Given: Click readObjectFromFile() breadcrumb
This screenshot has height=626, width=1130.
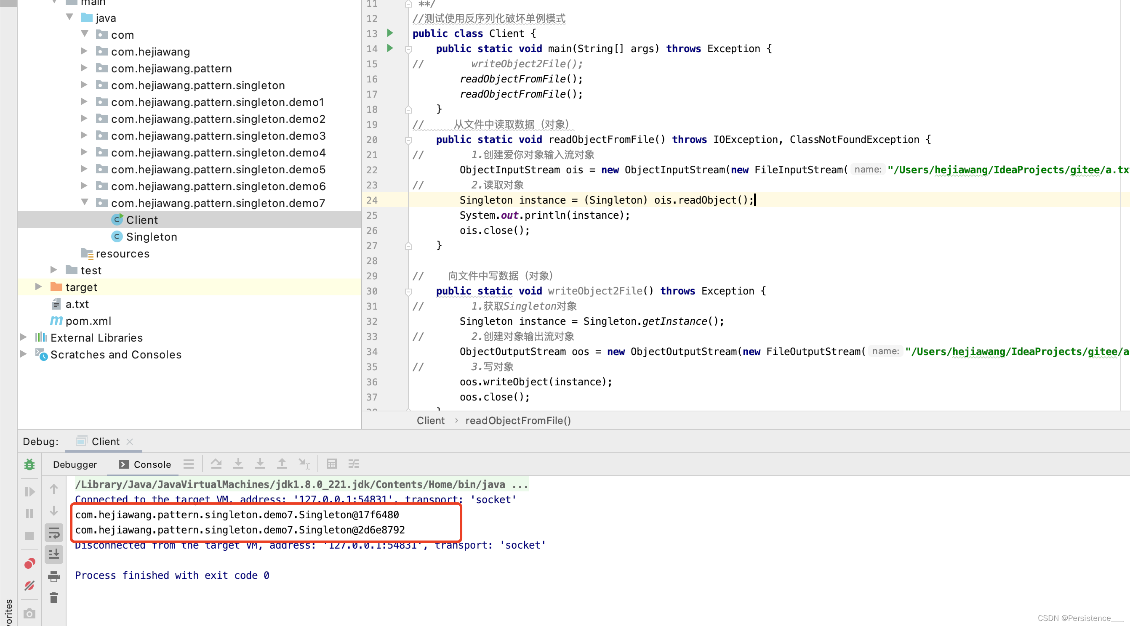Looking at the screenshot, I should tap(518, 421).
